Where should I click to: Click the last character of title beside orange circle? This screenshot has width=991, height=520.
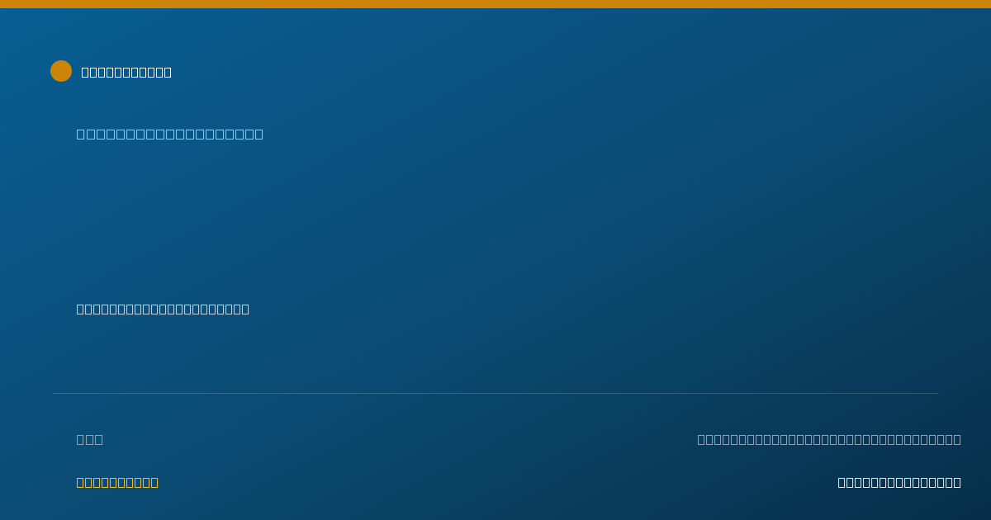168,72
